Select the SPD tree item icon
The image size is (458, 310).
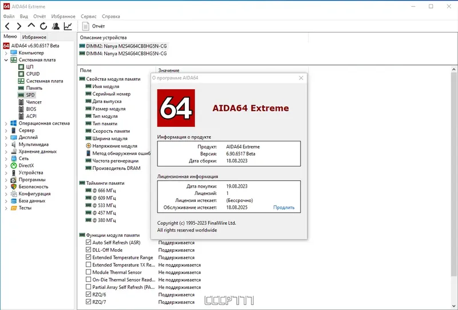[x=21, y=95]
